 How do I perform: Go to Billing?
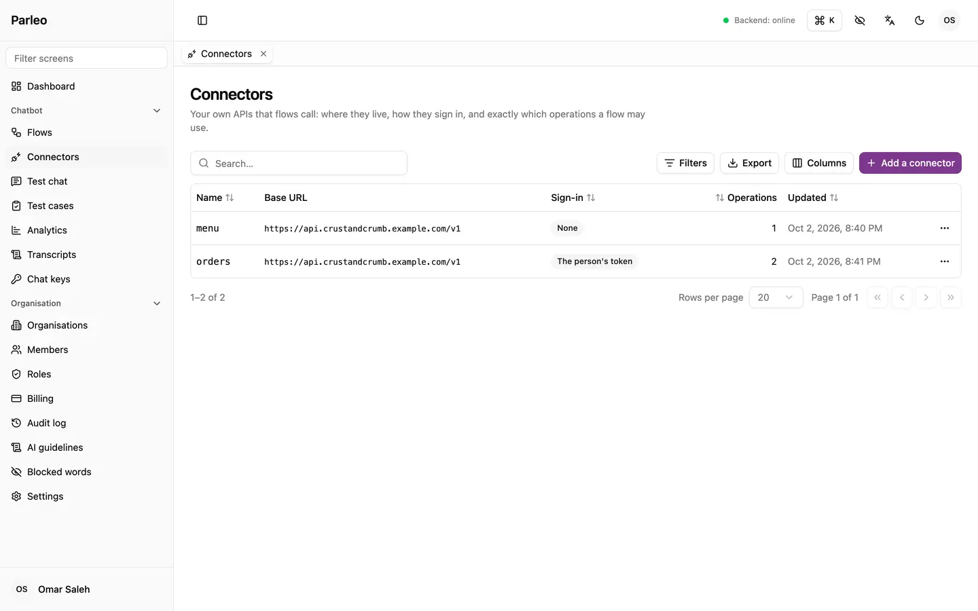[87, 399]
